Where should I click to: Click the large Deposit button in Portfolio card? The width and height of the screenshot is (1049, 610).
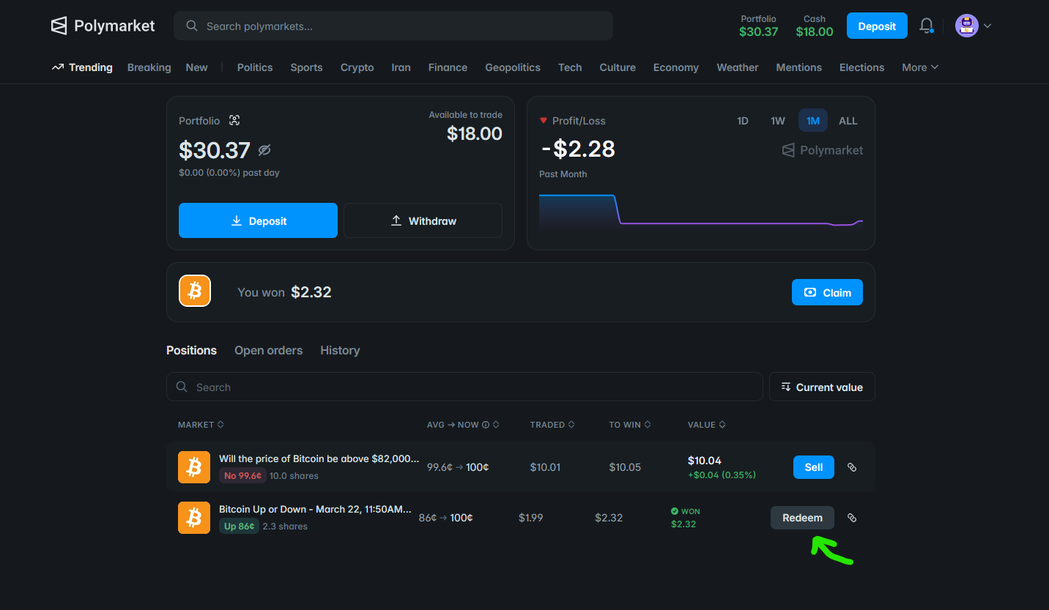click(x=258, y=220)
